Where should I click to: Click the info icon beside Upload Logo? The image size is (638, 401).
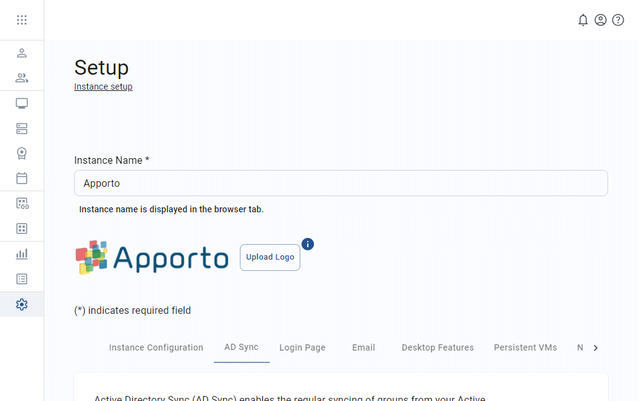[x=308, y=244]
